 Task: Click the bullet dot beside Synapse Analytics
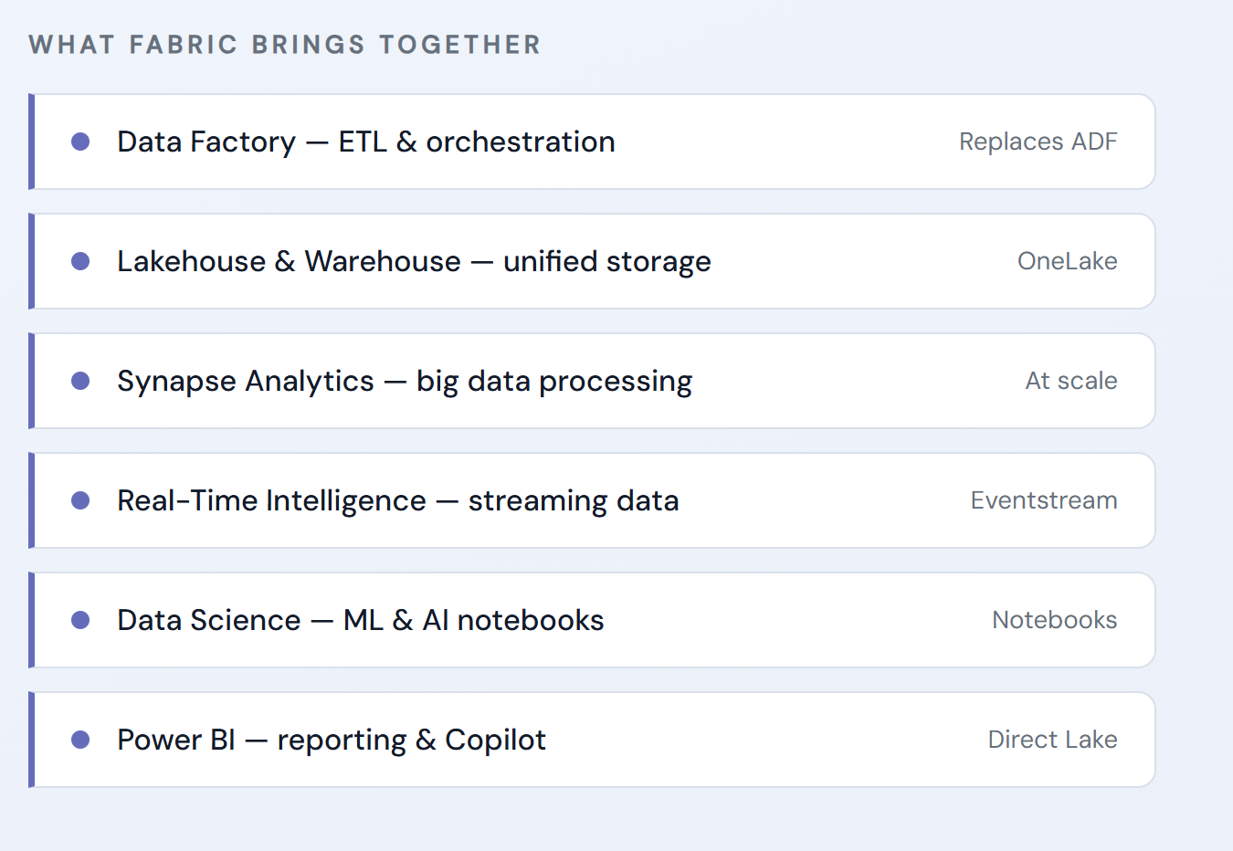click(80, 381)
